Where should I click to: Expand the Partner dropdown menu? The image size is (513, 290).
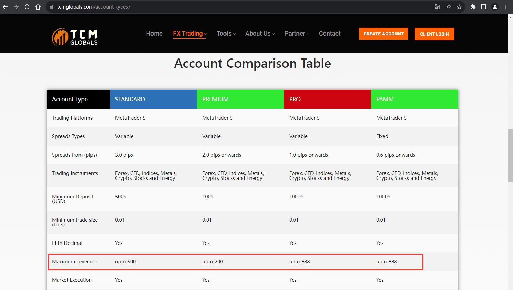(x=297, y=34)
